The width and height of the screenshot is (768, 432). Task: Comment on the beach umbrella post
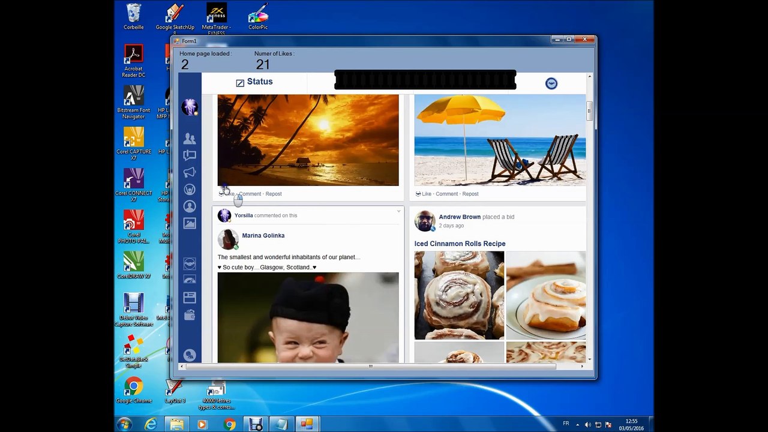point(447,194)
